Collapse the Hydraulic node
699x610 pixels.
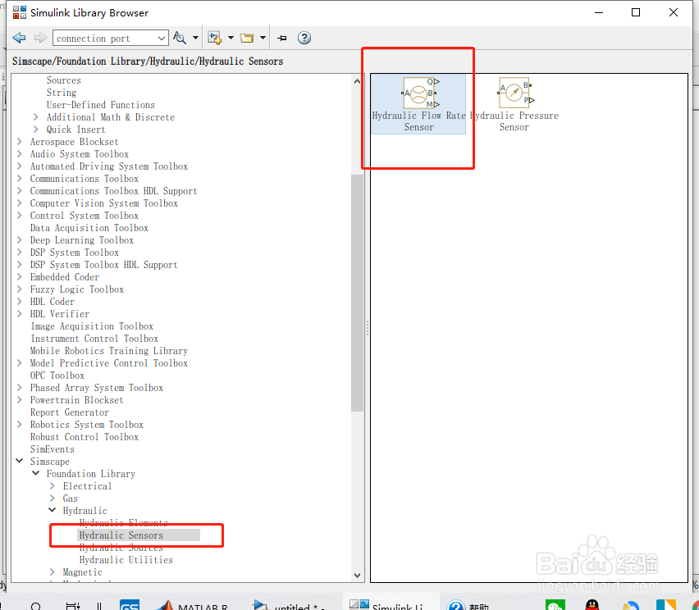[53, 510]
